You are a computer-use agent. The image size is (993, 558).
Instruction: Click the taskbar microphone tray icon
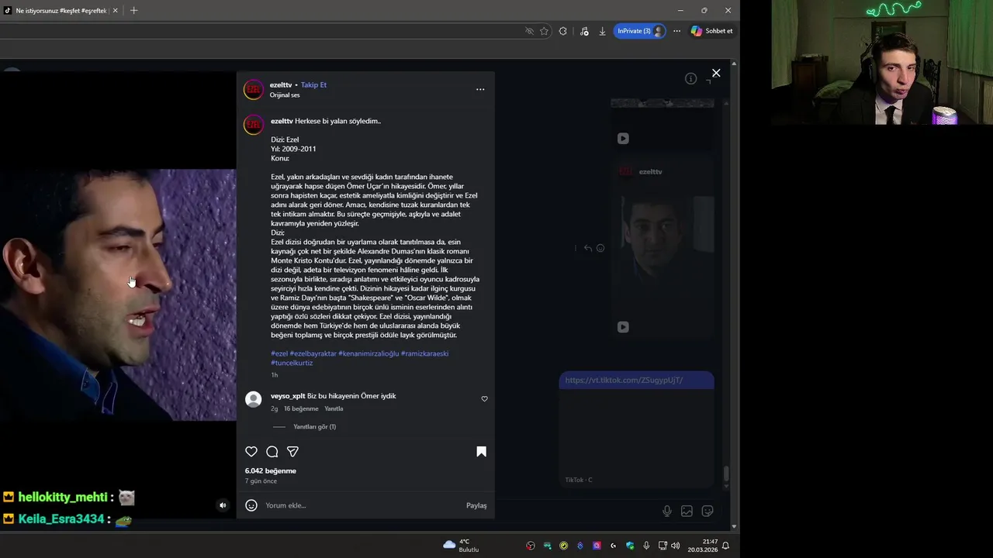click(x=646, y=546)
